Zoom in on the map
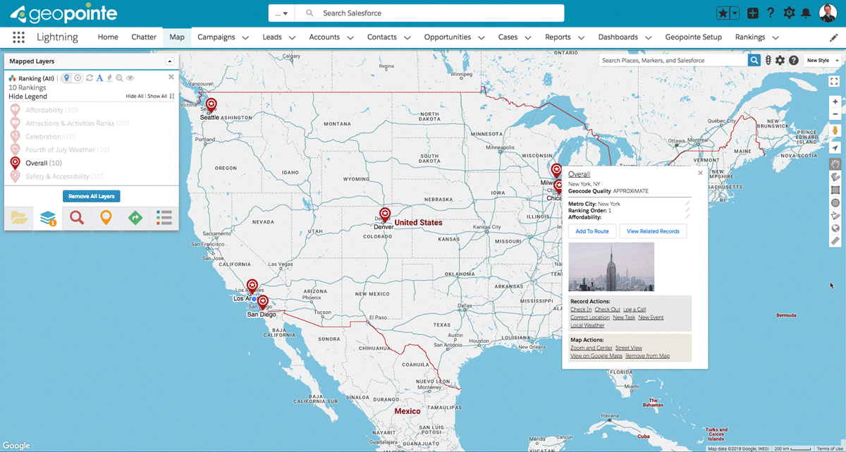 pos(835,102)
